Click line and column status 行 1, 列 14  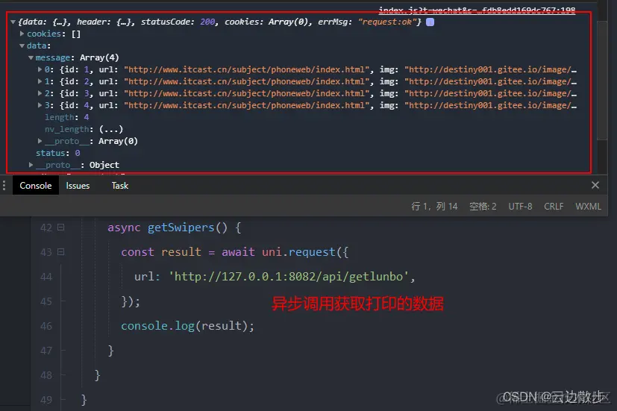click(x=434, y=206)
